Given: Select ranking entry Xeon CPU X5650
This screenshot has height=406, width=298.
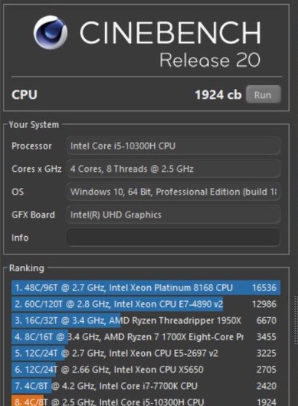Looking at the screenshot, I should [x=146, y=370].
